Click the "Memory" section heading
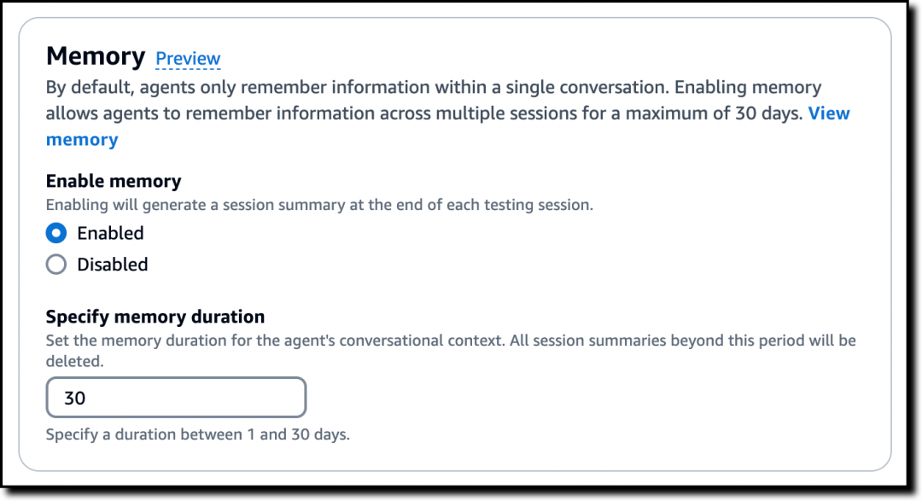This screenshot has width=922, height=501. [96, 56]
